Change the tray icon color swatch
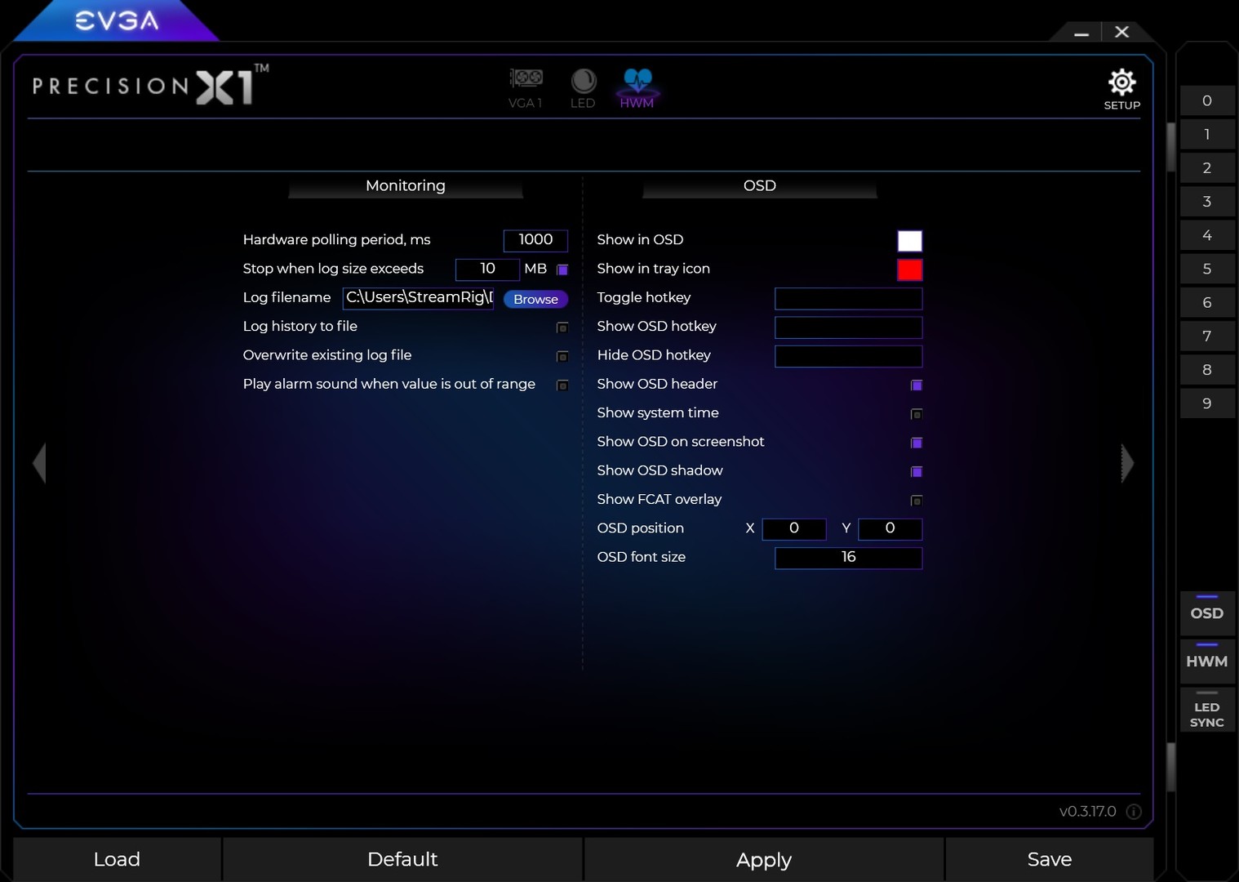1239x882 pixels. [910, 269]
